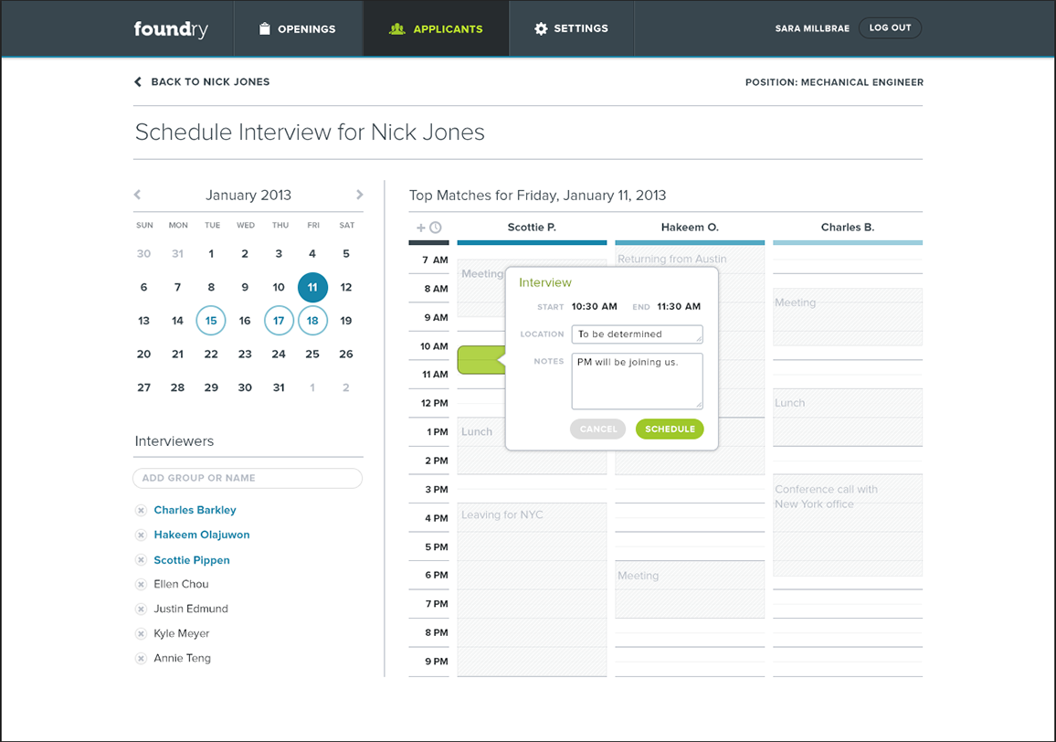Open the Settings tab
The image size is (1056, 742).
[571, 28]
